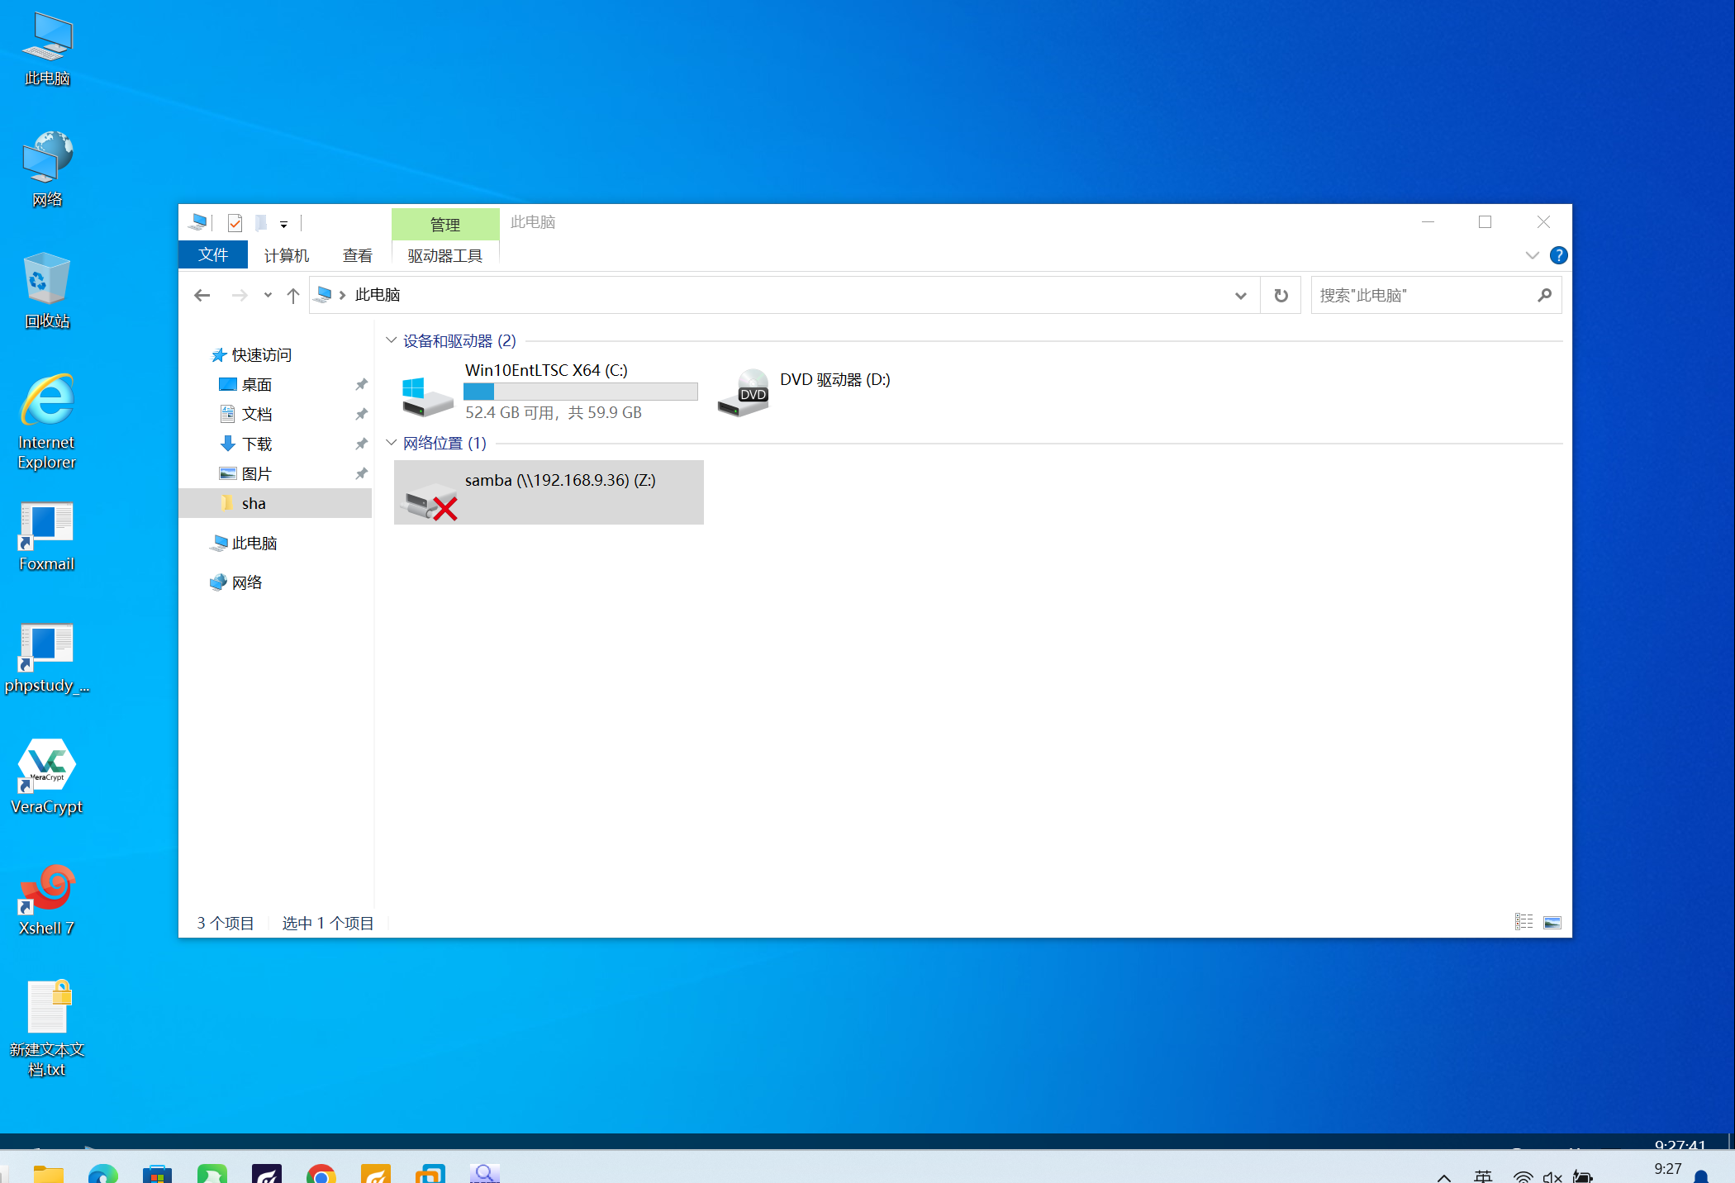Open the 文件 menu tab
This screenshot has width=1735, height=1183.
pyautogui.click(x=213, y=255)
